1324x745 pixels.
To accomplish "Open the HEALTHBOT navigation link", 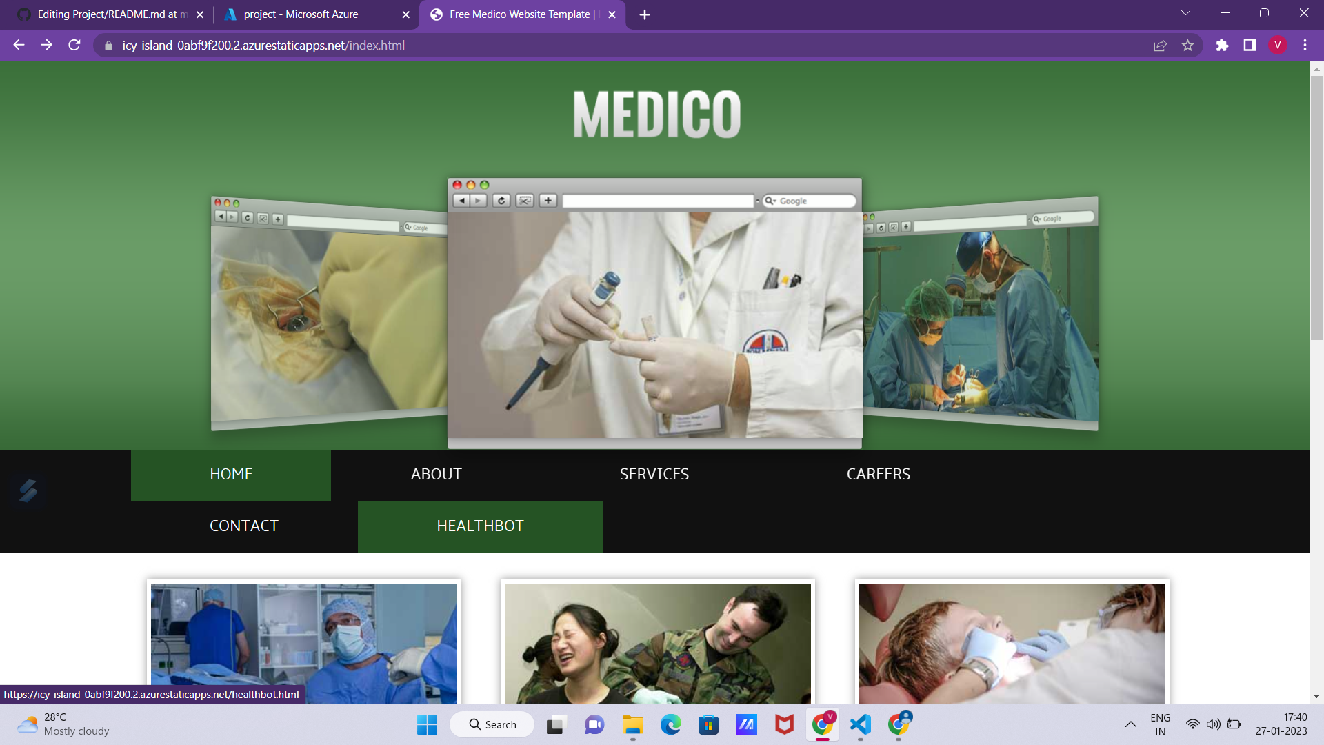I will 480,526.
